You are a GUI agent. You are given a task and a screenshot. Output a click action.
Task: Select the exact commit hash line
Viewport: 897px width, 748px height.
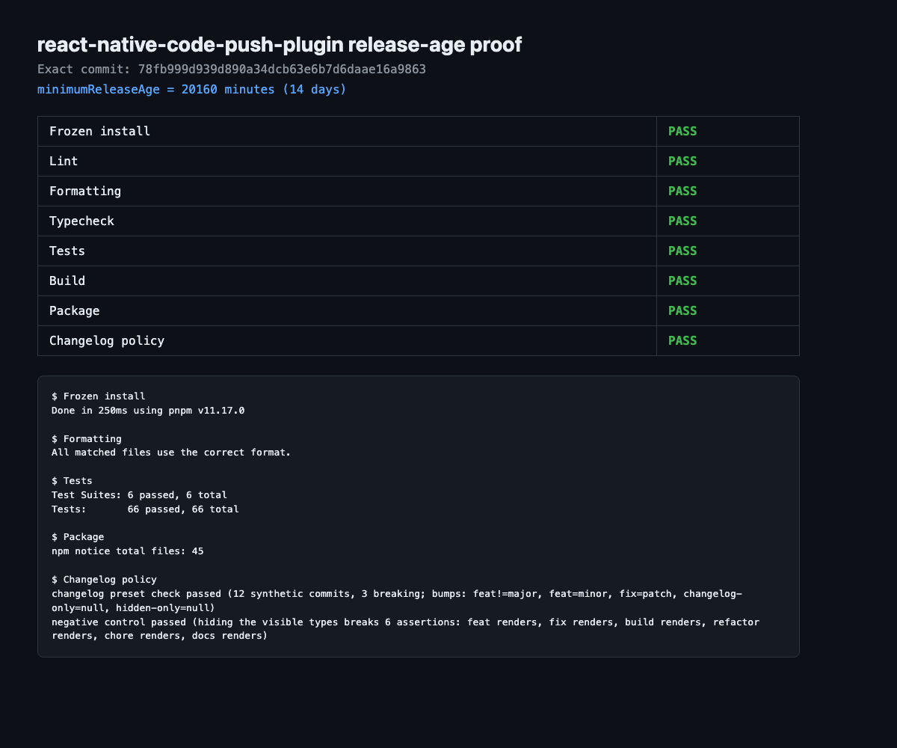[232, 69]
